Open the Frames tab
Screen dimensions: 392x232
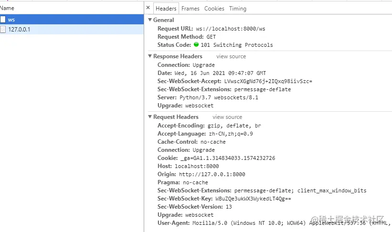pos(191,9)
